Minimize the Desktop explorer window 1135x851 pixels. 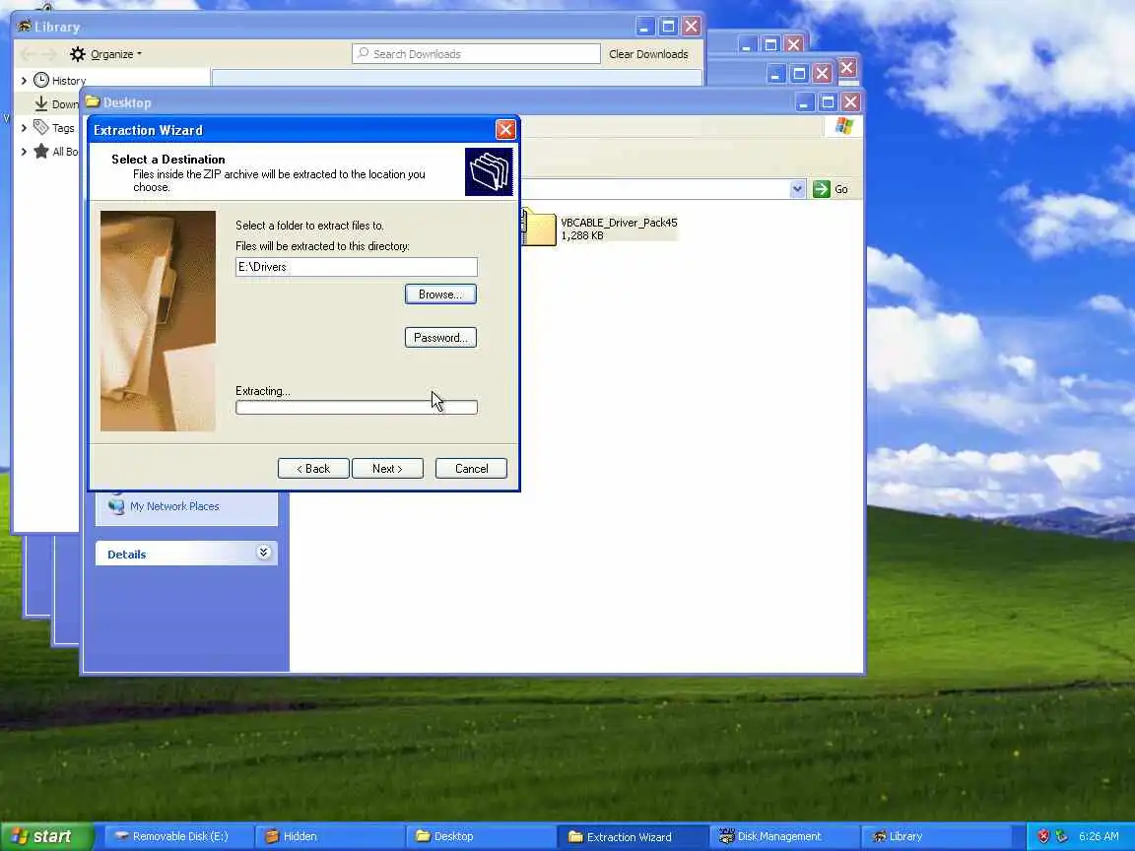click(804, 102)
